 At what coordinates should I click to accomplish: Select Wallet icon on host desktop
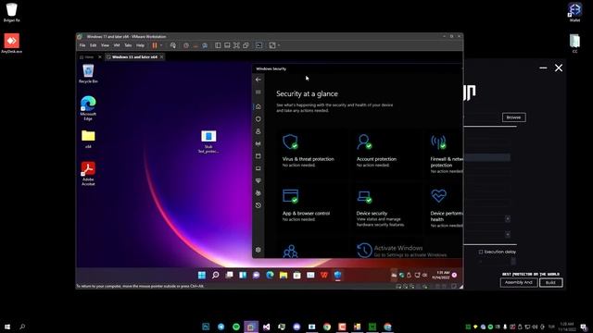click(x=574, y=12)
